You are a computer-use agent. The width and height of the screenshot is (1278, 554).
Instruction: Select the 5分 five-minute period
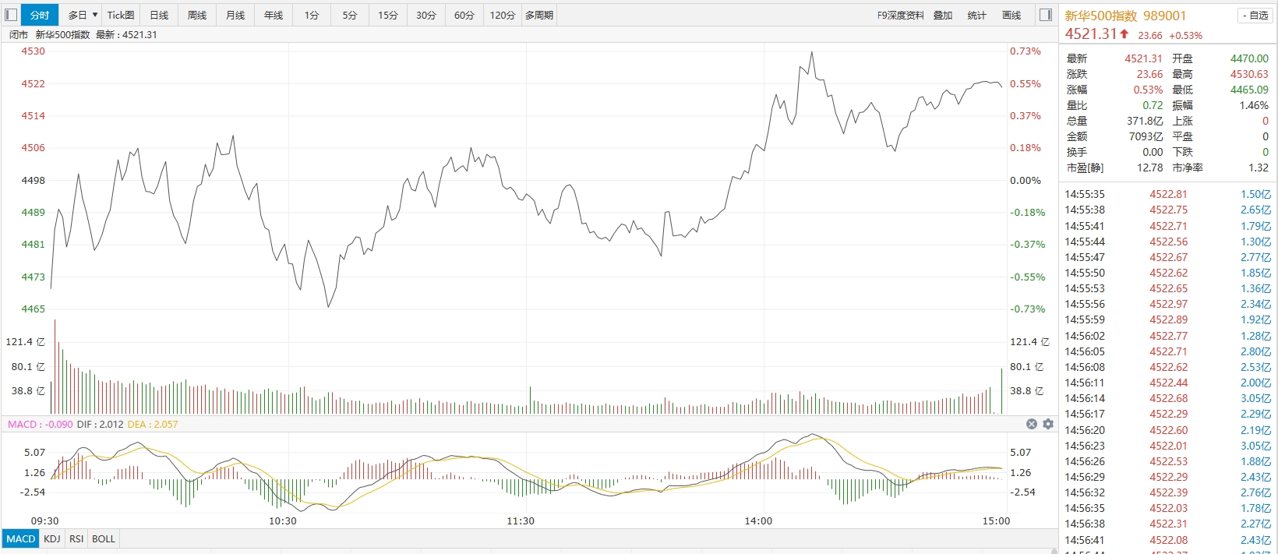pos(350,15)
